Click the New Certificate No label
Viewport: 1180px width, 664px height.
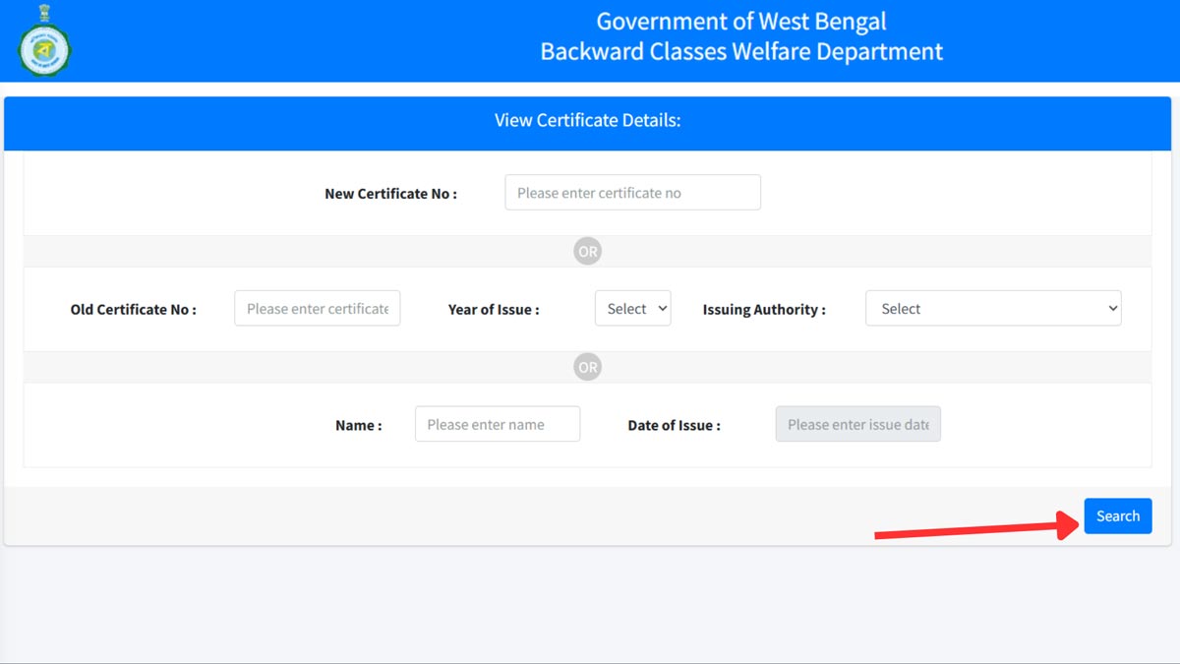(390, 194)
